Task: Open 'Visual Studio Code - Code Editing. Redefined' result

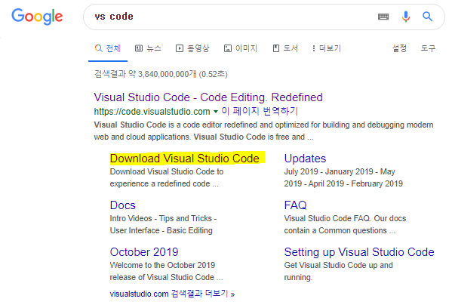Action: (x=208, y=97)
